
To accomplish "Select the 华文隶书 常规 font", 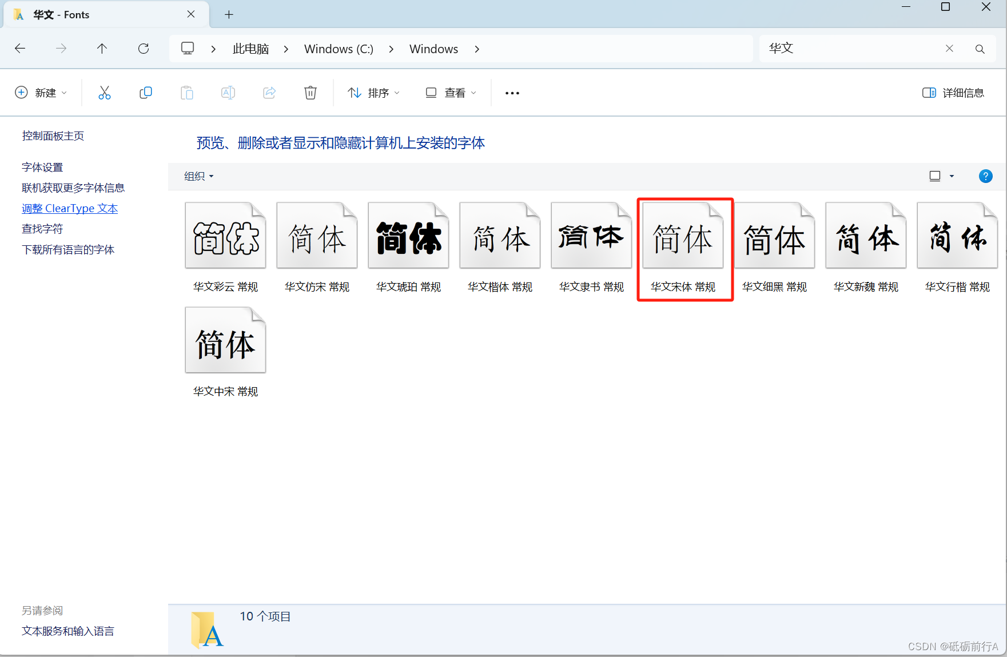I will click(x=592, y=248).
